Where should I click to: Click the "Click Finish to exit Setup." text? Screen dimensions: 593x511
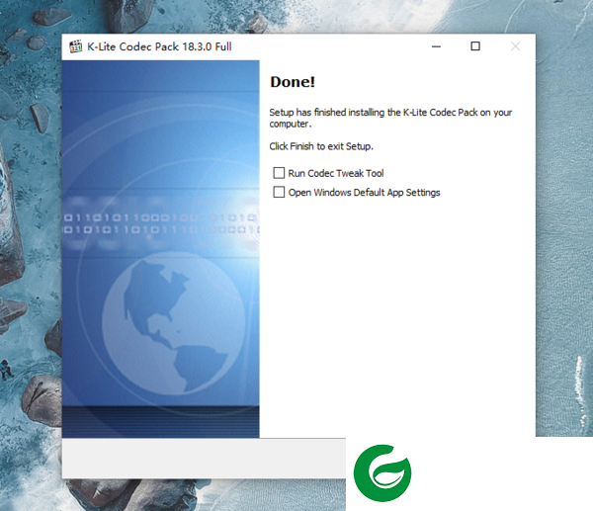tap(321, 146)
